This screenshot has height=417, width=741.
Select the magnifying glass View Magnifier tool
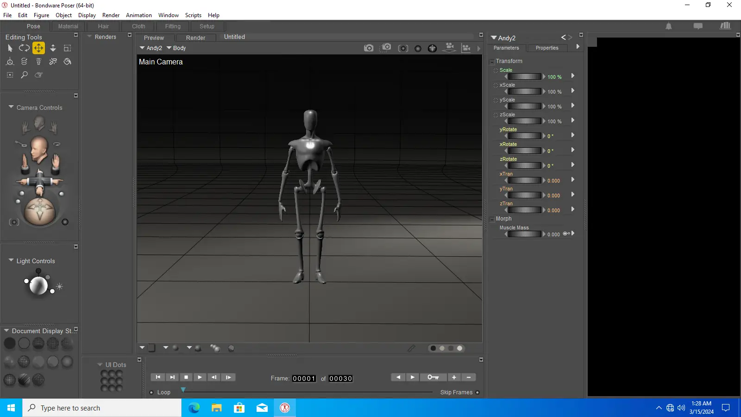(x=24, y=75)
